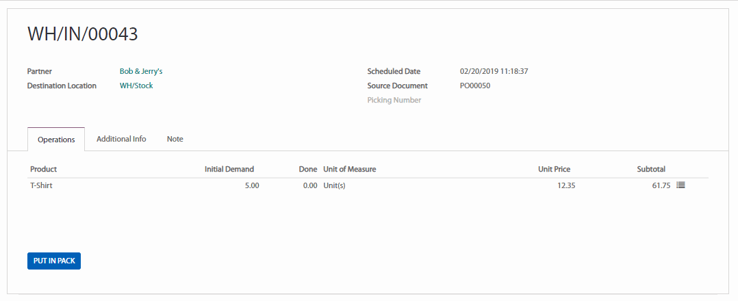Sort by the Subtotal column header
Screen dimensions: 738x301
coord(650,169)
